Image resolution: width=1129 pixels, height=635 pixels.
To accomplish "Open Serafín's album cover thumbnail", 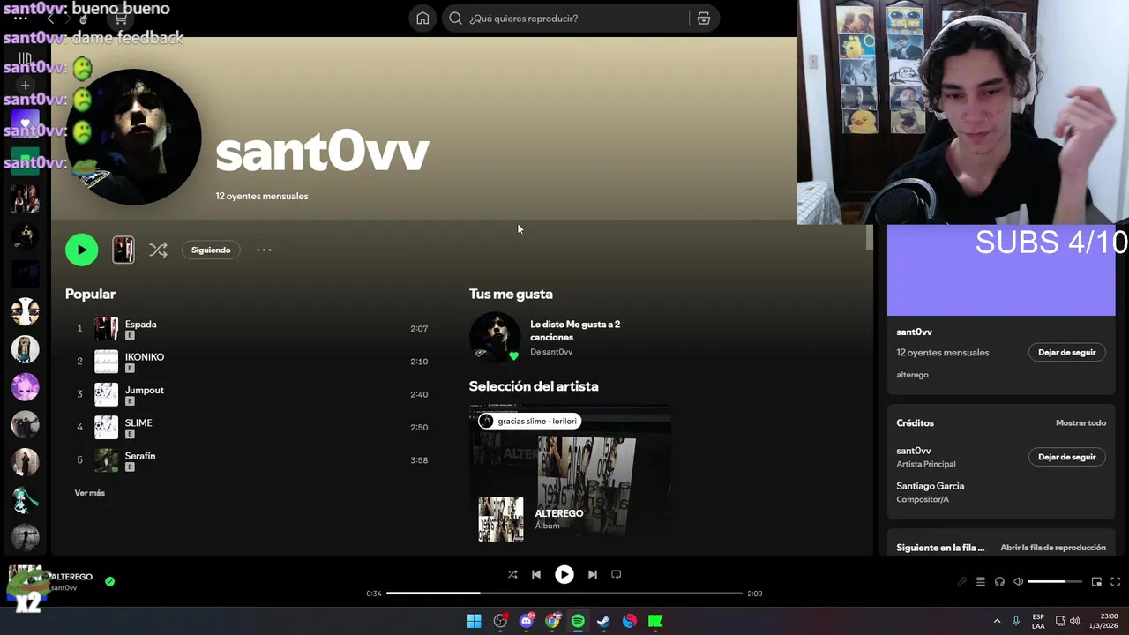I will click(x=106, y=460).
